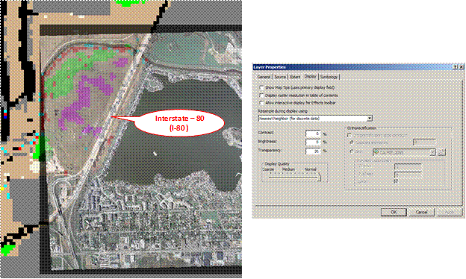Toggle Display raster resolution in table of contents

point(261,95)
